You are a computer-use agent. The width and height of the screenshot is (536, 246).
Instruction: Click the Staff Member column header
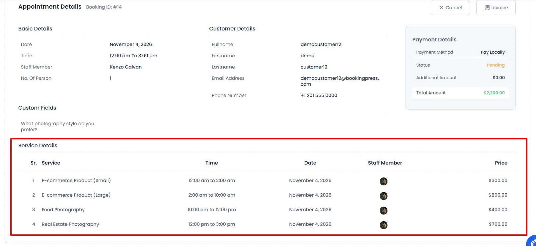tap(385, 163)
